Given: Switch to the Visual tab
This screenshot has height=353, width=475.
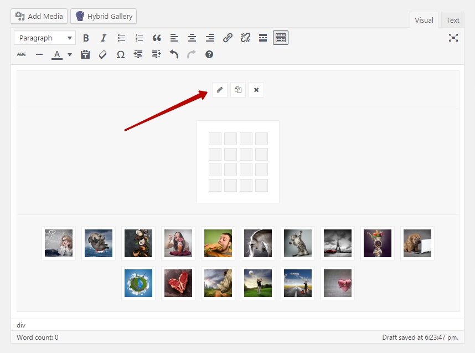Looking at the screenshot, I should point(424,20).
